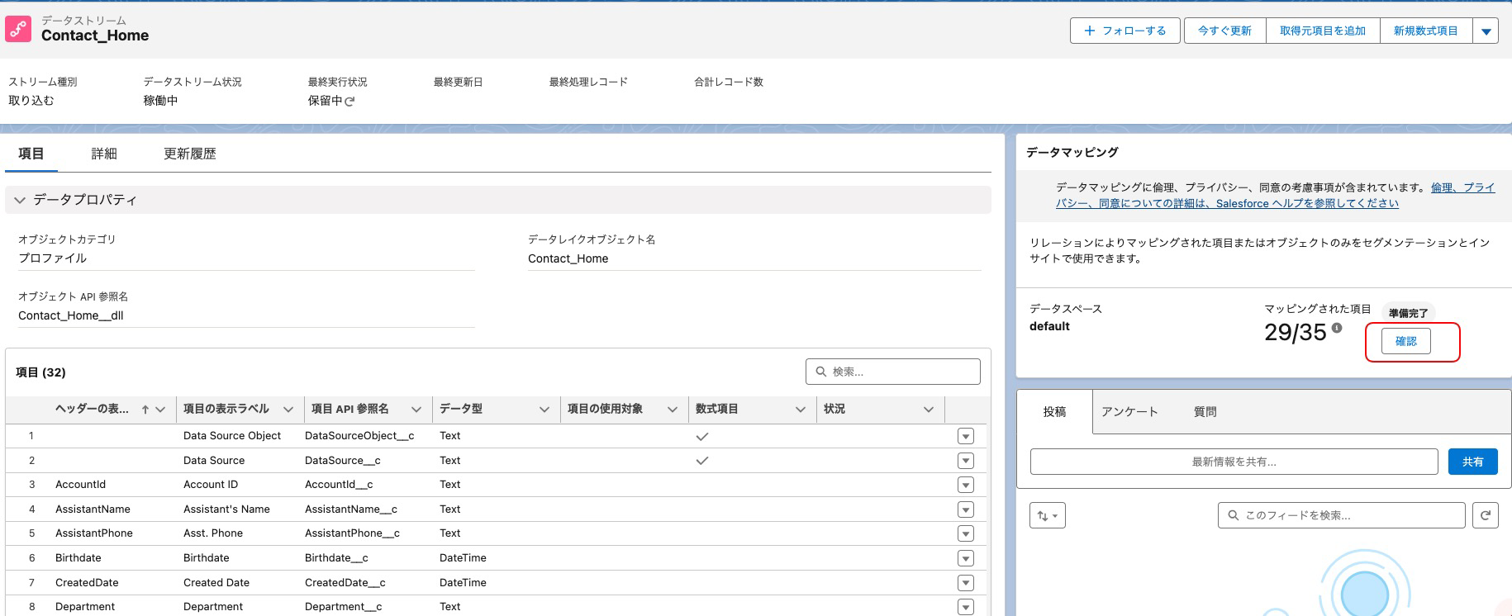Open row actions menu for AssistantName row
This screenshot has width=1512, height=616.
966,509
